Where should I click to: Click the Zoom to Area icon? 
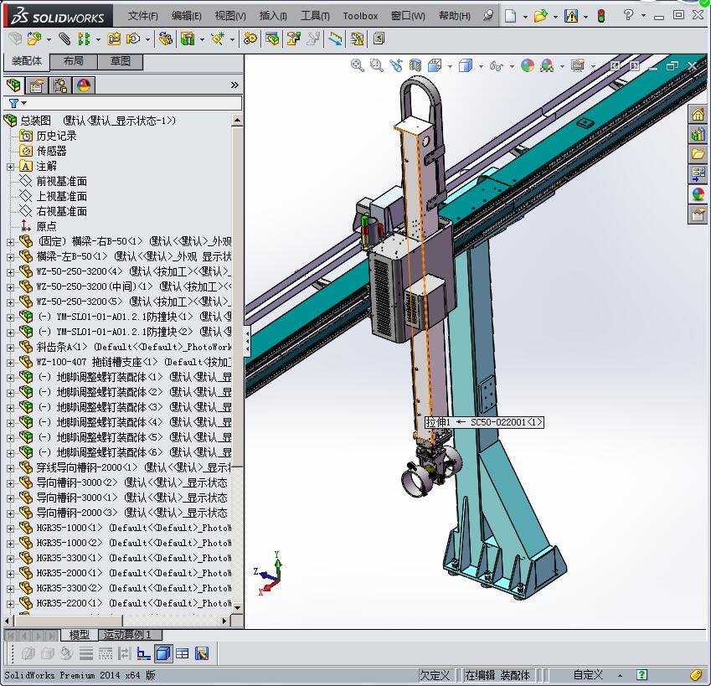[x=376, y=65]
